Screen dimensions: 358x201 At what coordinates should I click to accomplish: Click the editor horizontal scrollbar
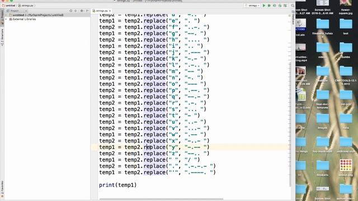tap(161, 199)
